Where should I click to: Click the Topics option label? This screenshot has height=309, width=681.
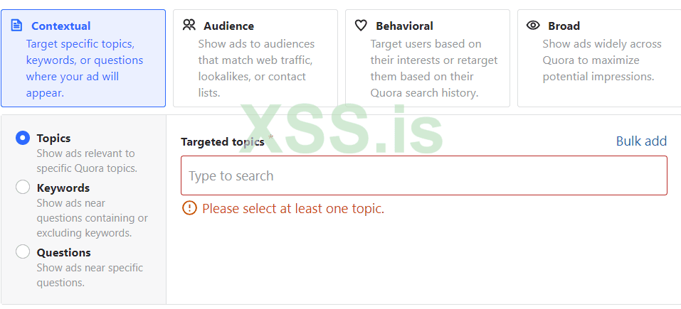point(54,138)
